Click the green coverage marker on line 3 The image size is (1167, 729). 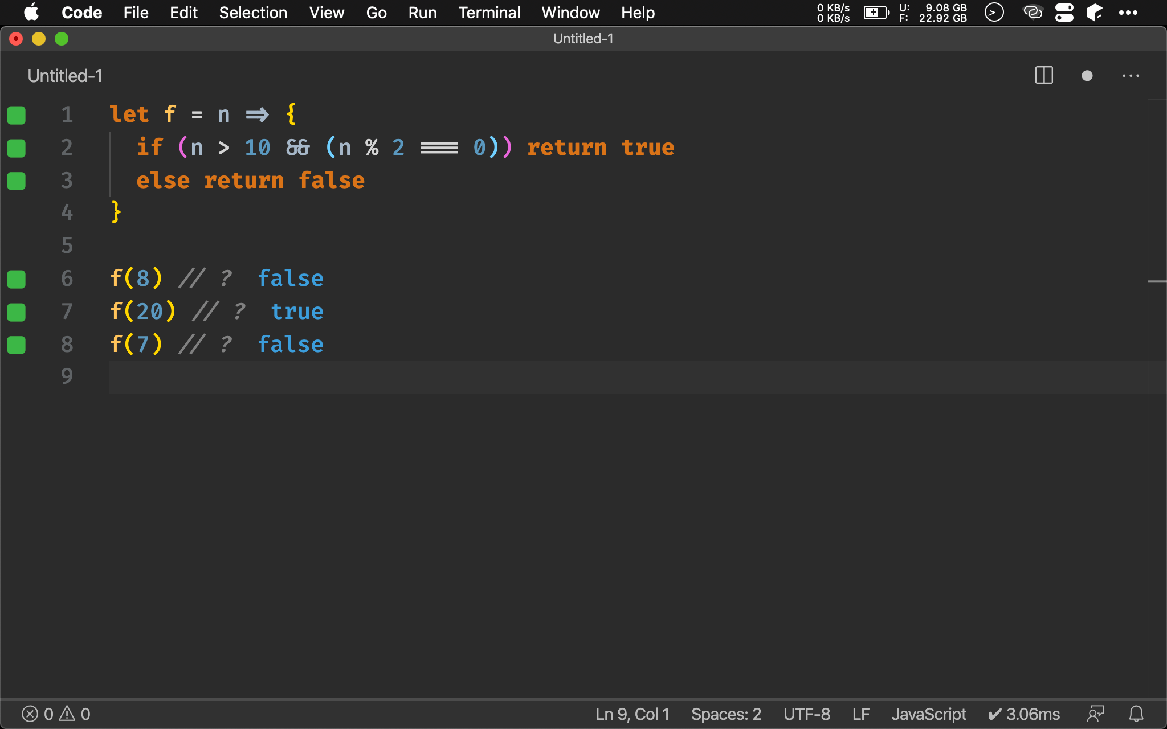[x=17, y=181]
